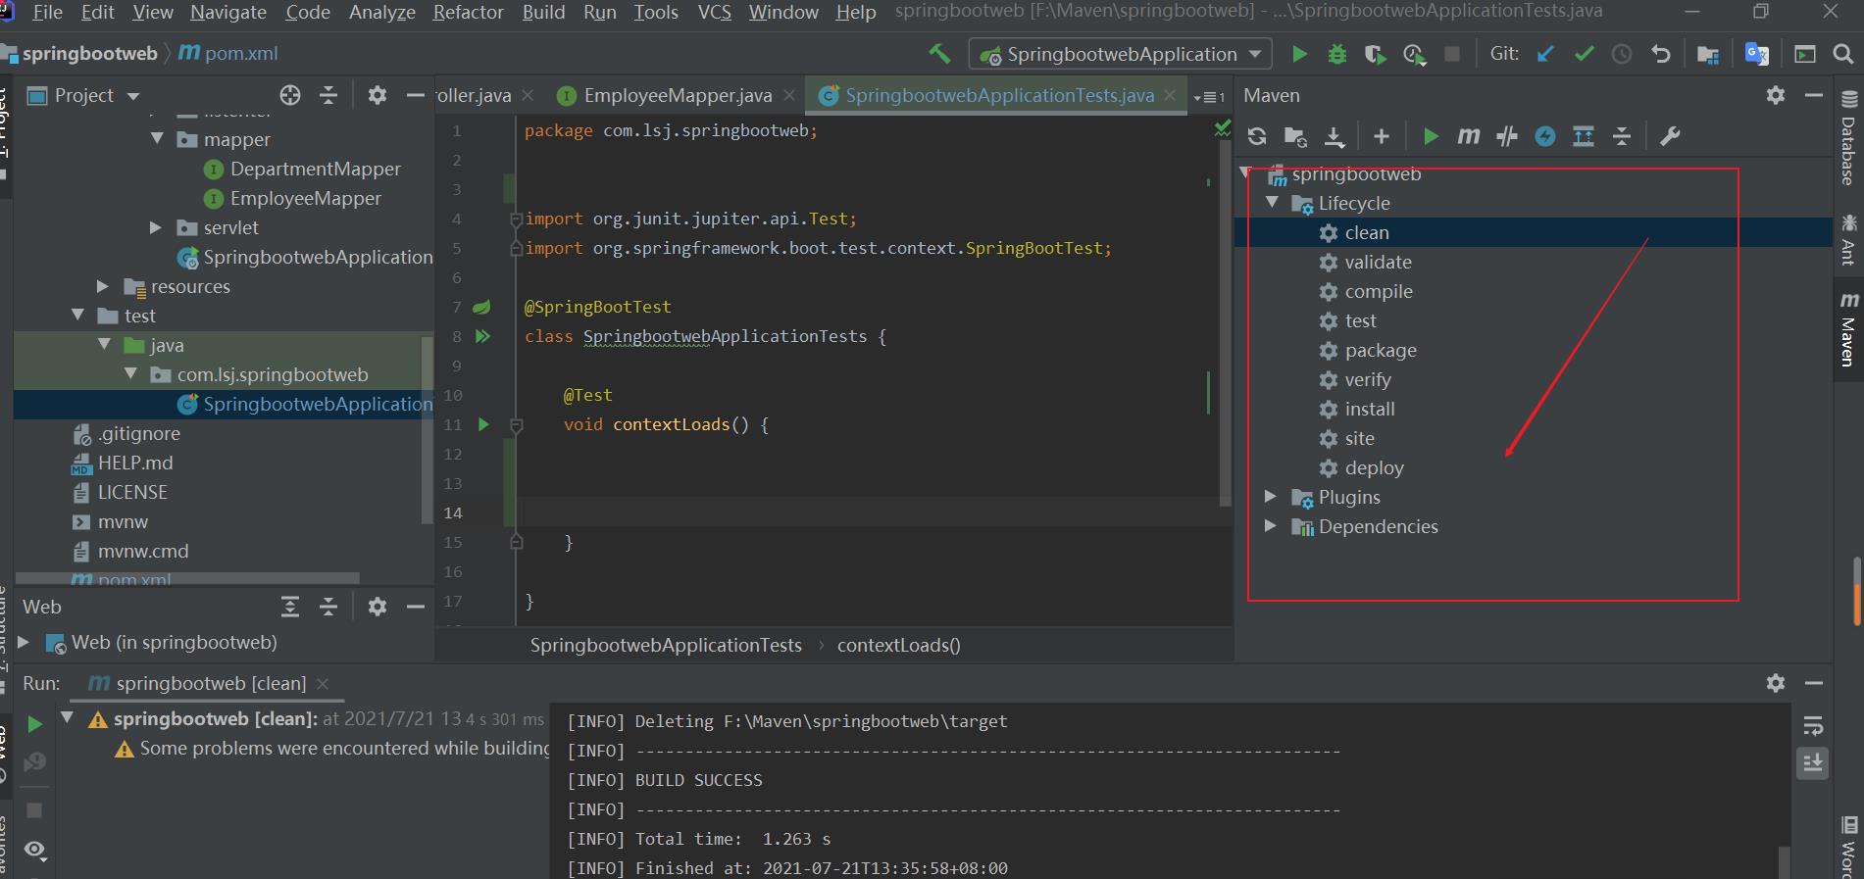Select springbootweb [clean] run tab
1864x879 pixels.
tap(209, 683)
